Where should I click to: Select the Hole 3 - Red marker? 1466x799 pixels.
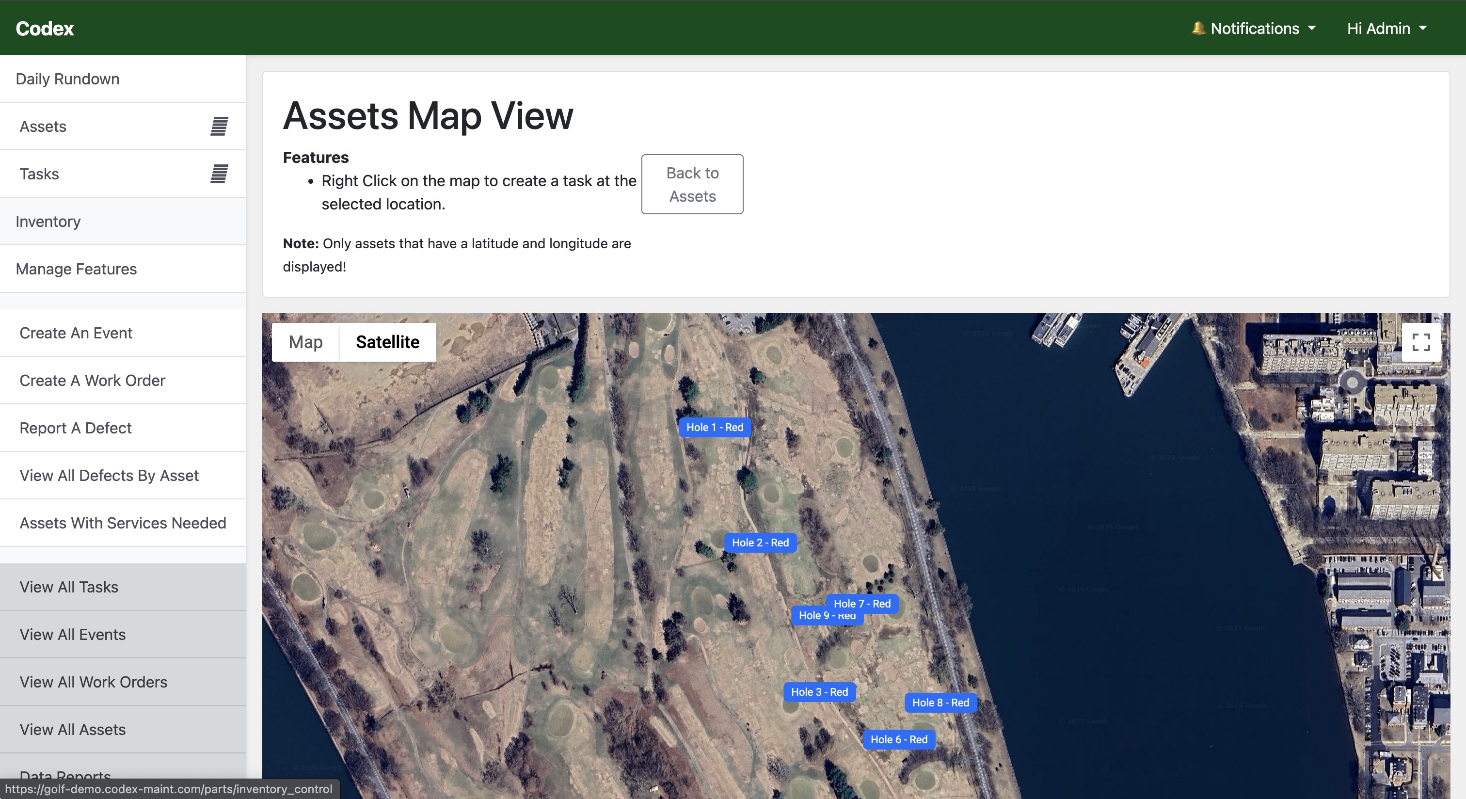pyautogui.click(x=819, y=692)
